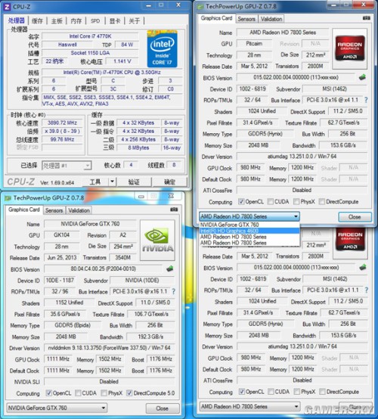
Task: Click the Bus Interface question mark in top AMD window
Action: (x=366, y=100)
